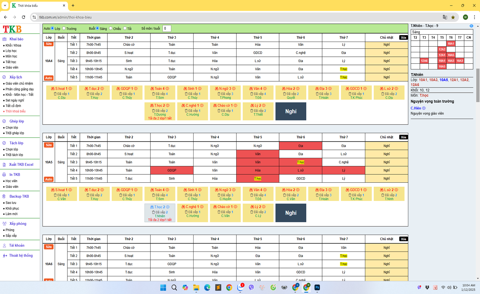Viewport: 480px width, 294px height.
Task: Select the Trường radio button for Auto
Action: [x=64, y=28]
